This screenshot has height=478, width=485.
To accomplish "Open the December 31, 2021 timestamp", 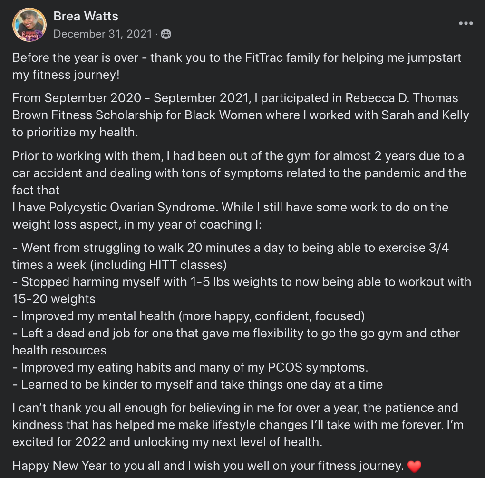I will [103, 34].
